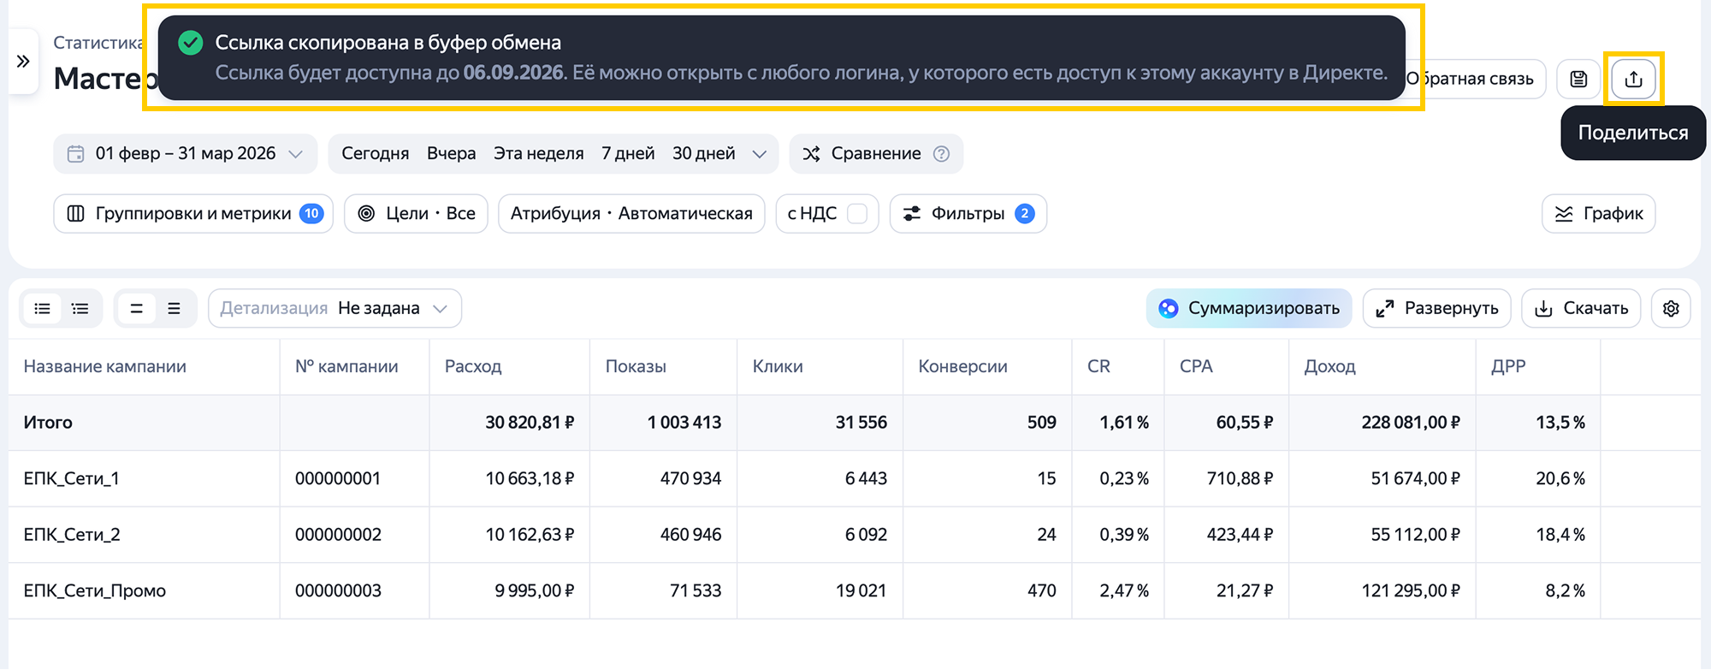
Task: Click campaign name ЕПК_Сети_2
Action: tap(72, 535)
